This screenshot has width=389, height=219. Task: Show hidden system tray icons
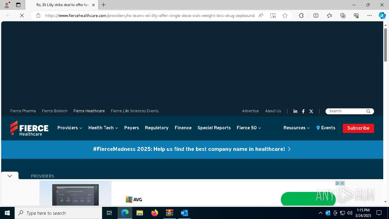[320, 213]
